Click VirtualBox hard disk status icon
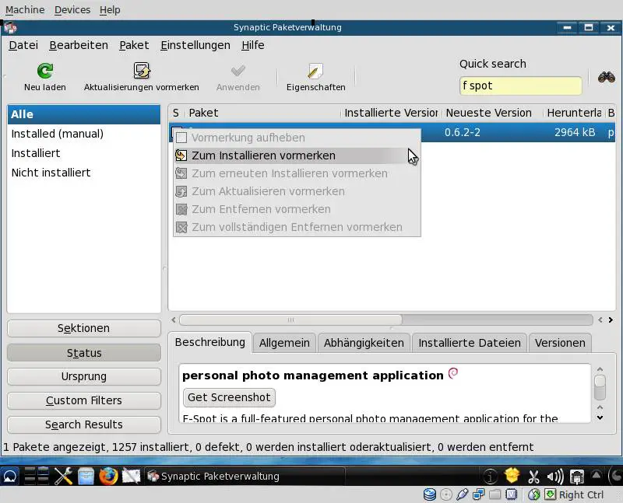 pos(430,494)
